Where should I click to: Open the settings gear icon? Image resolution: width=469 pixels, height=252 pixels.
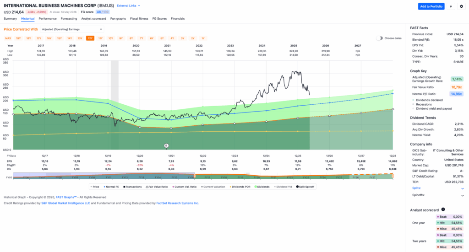coord(461,6)
